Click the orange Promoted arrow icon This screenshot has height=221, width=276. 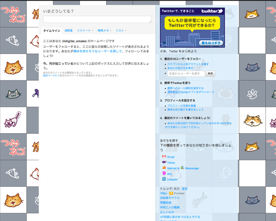171,193
